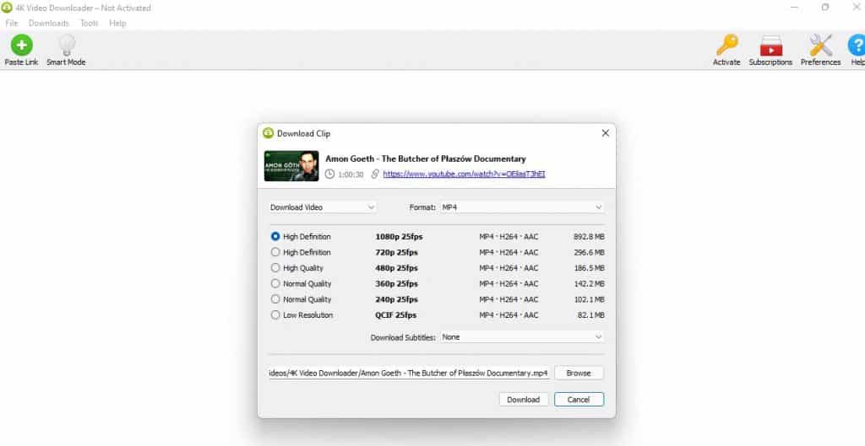This screenshot has width=865, height=446.
Task: Open Activate key icon
Action: click(726, 45)
